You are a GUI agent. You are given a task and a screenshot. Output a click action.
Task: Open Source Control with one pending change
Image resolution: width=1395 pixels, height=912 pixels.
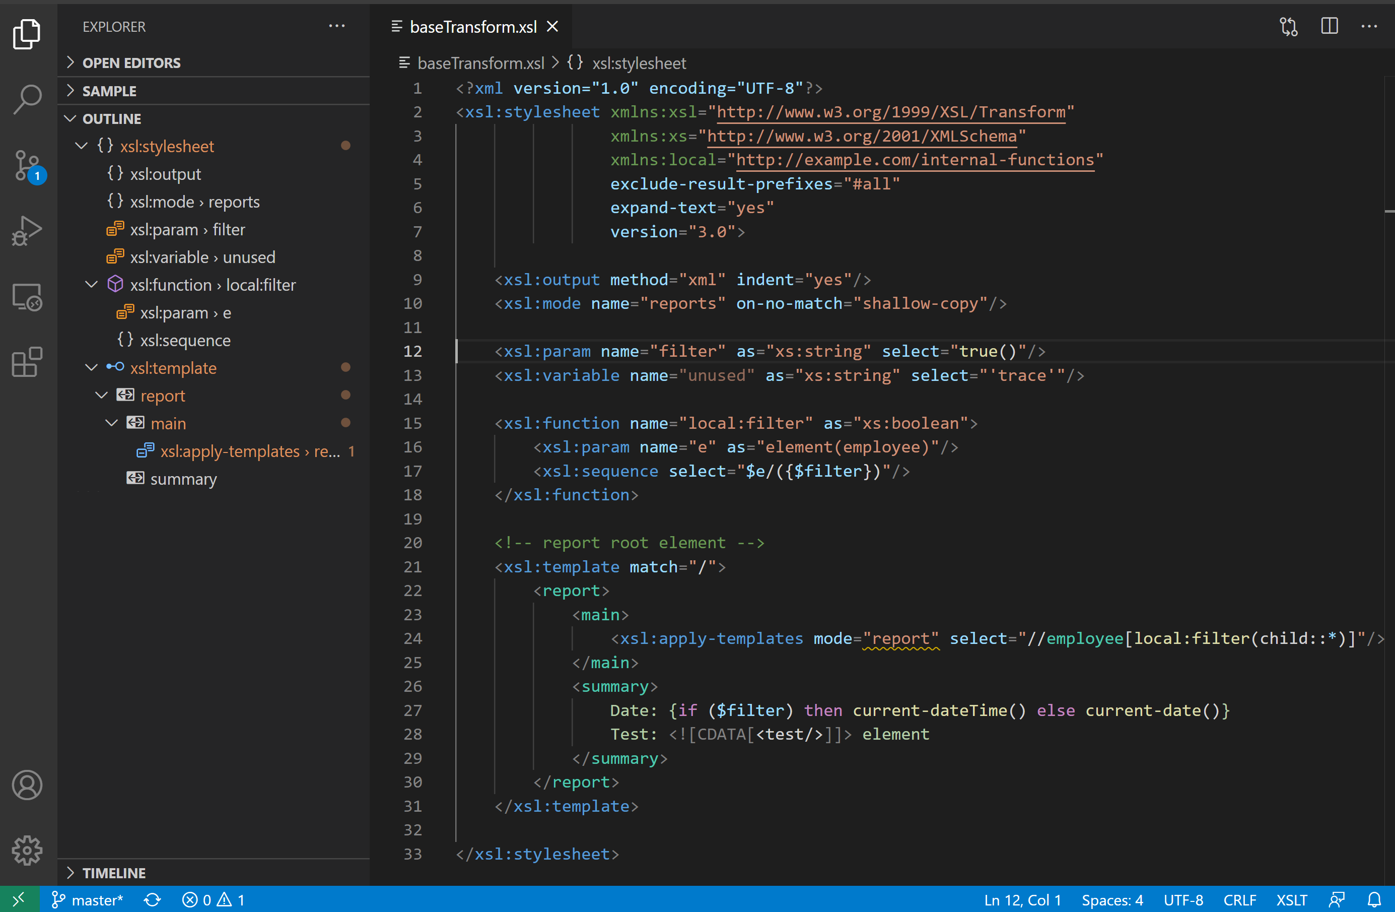27,166
